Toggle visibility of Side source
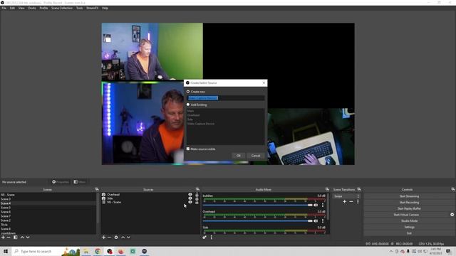456x256 pixels. (x=190, y=198)
